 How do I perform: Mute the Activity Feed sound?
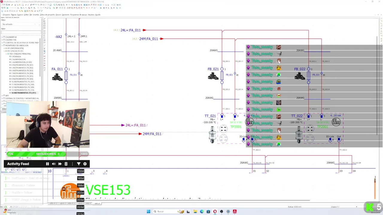coord(54,164)
